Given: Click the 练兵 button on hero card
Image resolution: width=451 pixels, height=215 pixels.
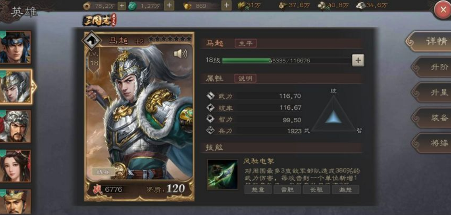Looking at the screenshot, I should [x=103, y=171].
